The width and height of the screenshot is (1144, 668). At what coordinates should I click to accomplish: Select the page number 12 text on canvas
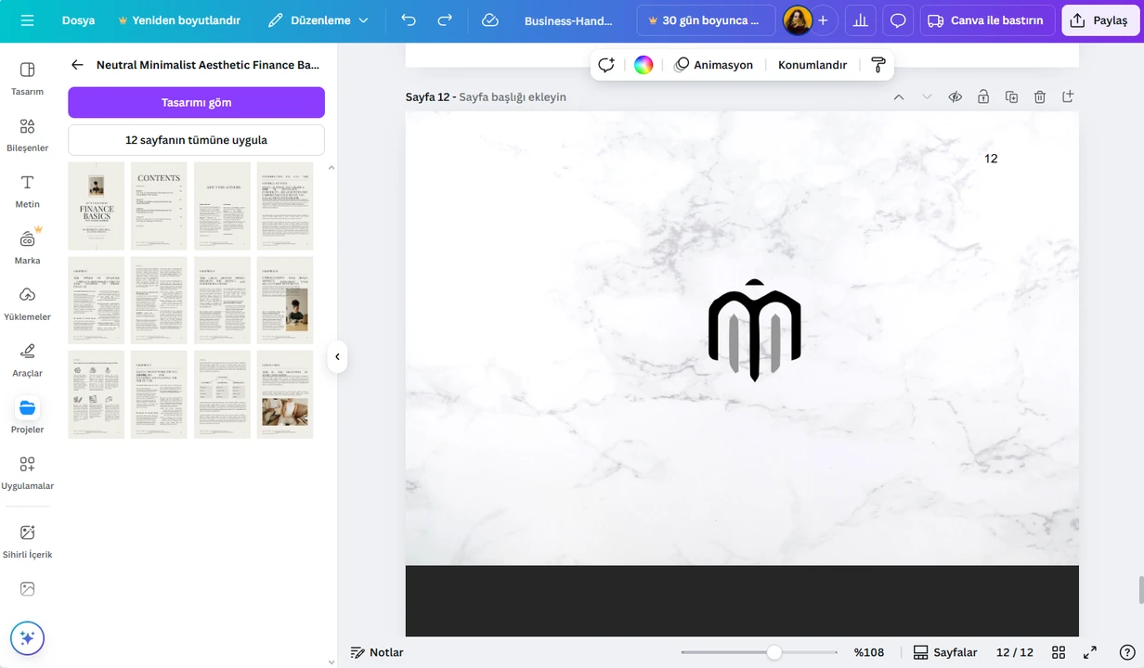coord(991,159)
